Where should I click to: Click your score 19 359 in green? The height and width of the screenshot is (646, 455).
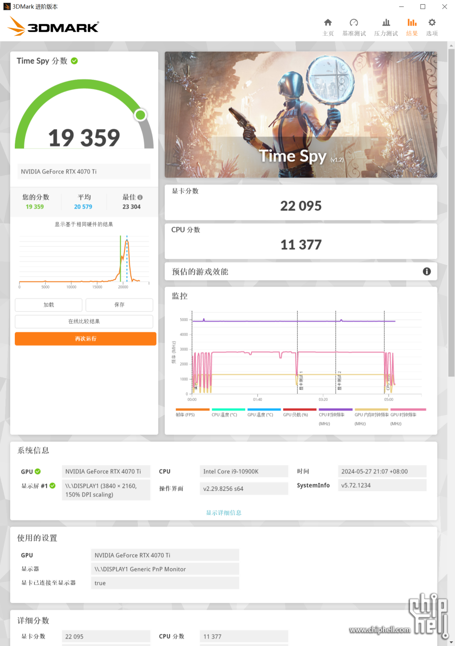(35, 207)
